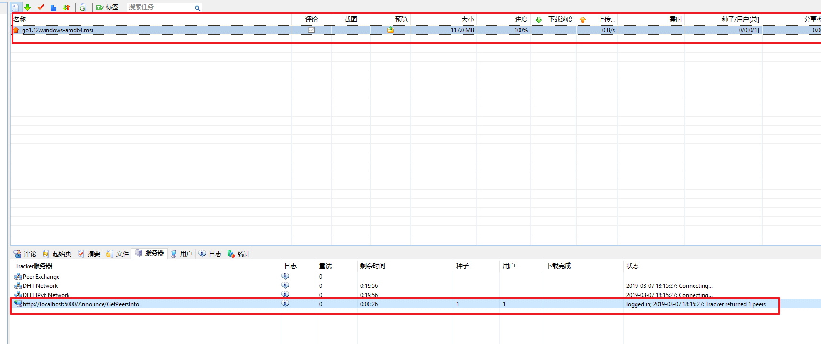Click the 100% progress cell

point(521,30)
